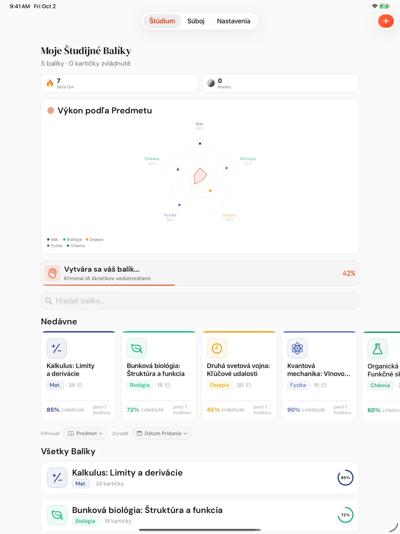Viewport: 400px width, 534px height.
Task: Click the leaf icon on Bunková biológia card
Action: [137, 348]
